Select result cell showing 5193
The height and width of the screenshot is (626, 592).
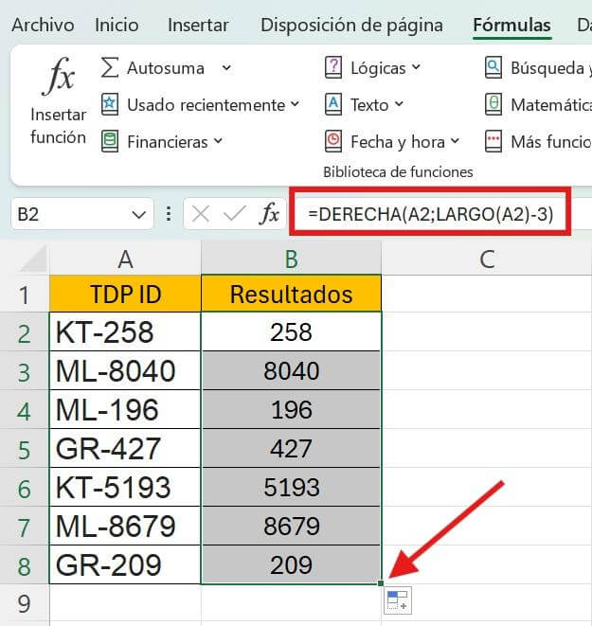pyautogui.click(x=292, y=487)
